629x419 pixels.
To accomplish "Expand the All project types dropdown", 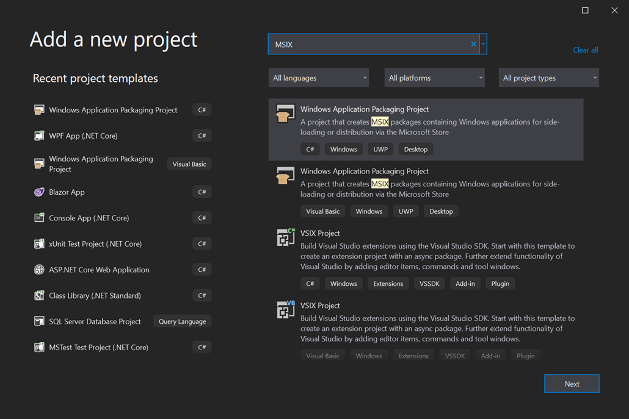I will pyautogui.click(x=548, y=78).
